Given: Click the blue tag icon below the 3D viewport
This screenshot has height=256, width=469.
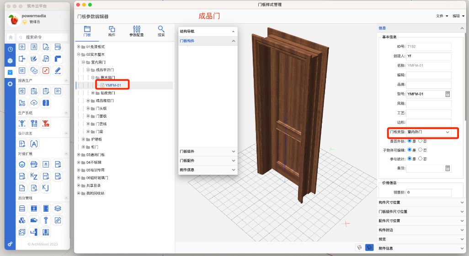Looking at the screenshot, I should click(x=369, y=247).
